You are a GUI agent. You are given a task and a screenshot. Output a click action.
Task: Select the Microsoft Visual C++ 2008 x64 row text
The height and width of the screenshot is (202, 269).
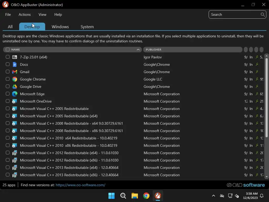[x=71, y=123]
